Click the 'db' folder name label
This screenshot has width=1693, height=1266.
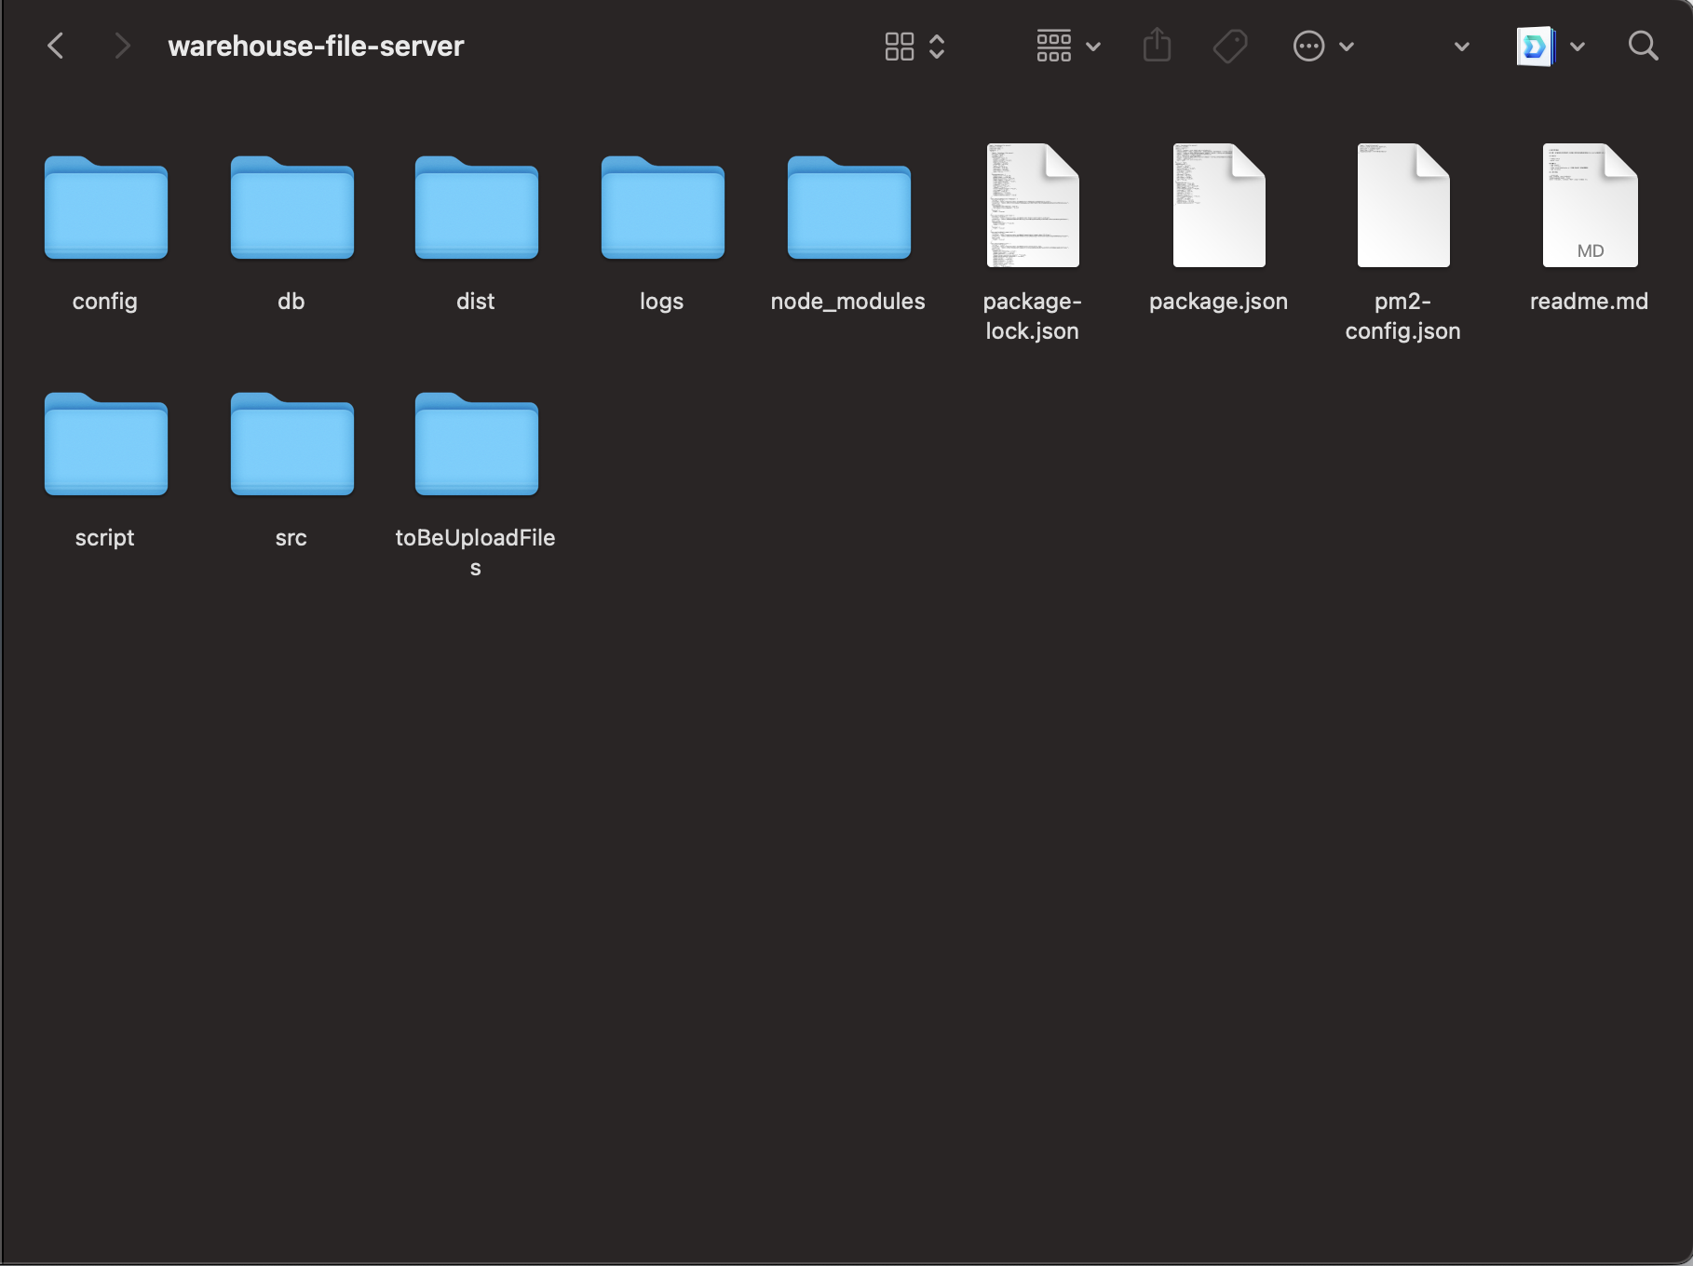pos(291,302)
